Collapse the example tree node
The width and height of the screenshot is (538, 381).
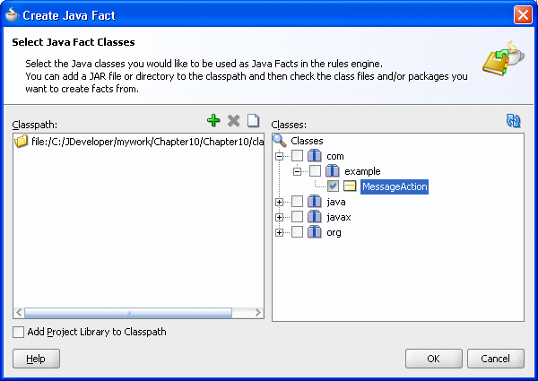[x=297, y=171]
